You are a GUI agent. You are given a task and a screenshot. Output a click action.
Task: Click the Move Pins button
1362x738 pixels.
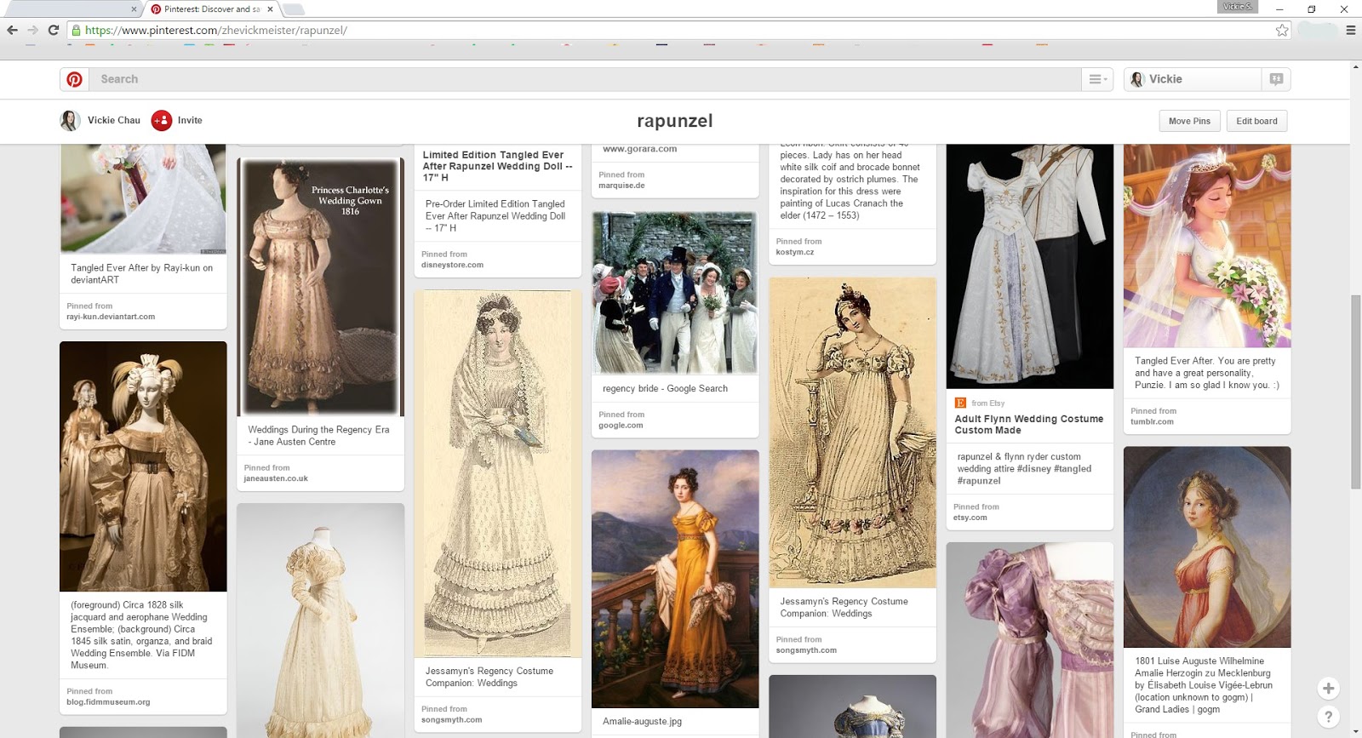coord(1189,121)
